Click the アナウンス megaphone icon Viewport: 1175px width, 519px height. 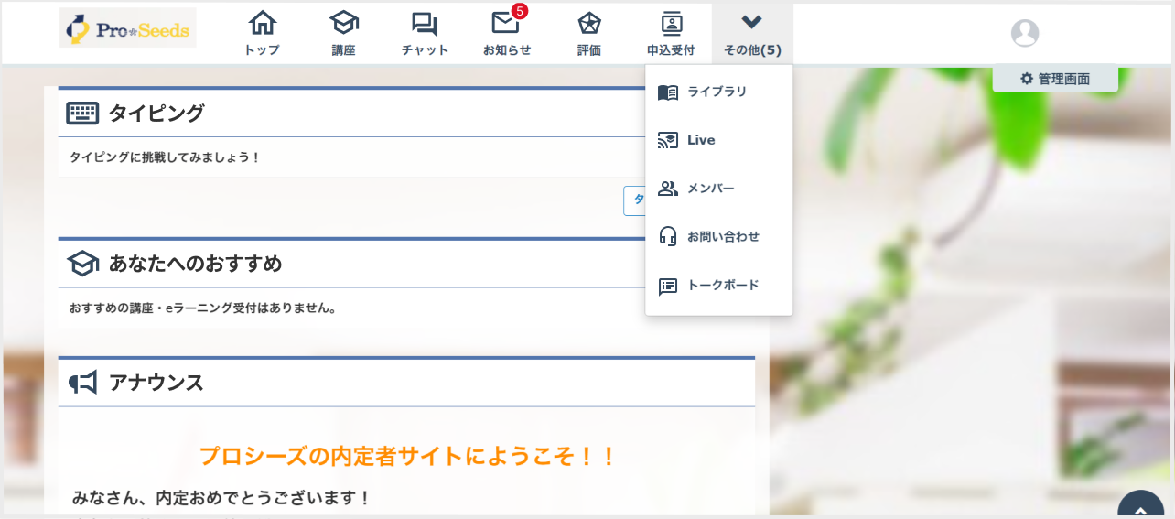(x=82, y=383)
